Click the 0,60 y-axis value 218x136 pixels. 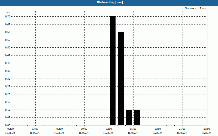coord(8,32)
